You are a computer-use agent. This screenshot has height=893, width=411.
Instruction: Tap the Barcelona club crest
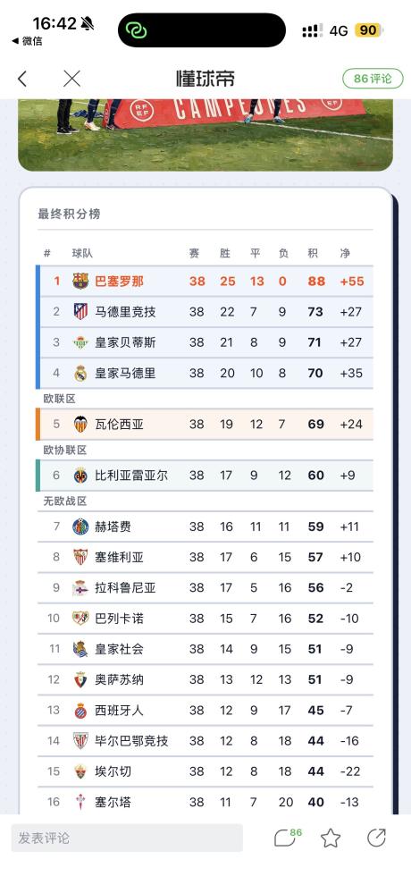tap(80, 282)
